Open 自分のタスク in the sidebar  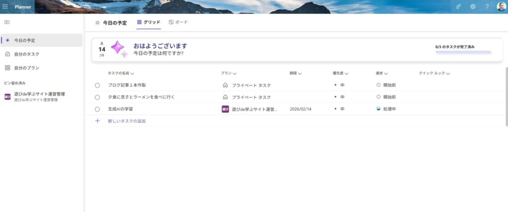pyautogui.click(x=26, y=54)
